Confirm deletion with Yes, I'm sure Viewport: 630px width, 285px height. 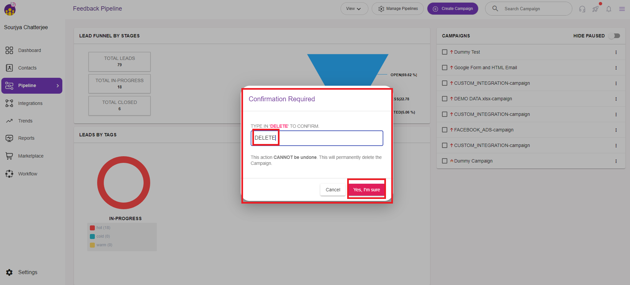[x=366, y=190]
